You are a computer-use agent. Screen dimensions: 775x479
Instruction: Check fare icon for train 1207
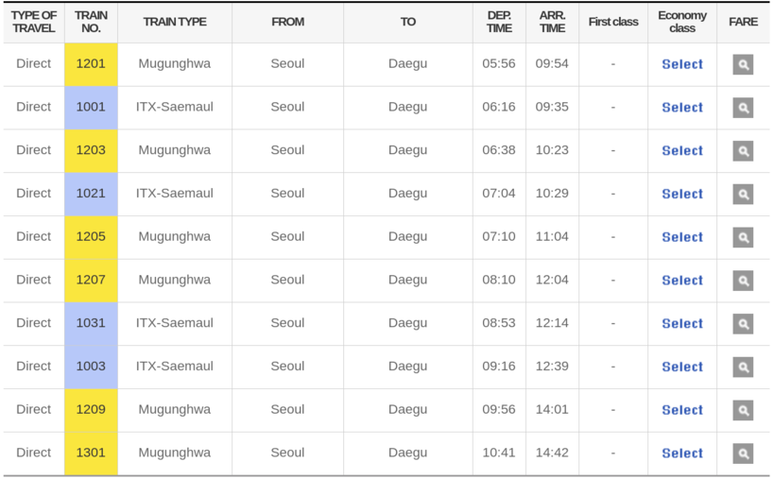pyautogui.click(x=743, y=281)
